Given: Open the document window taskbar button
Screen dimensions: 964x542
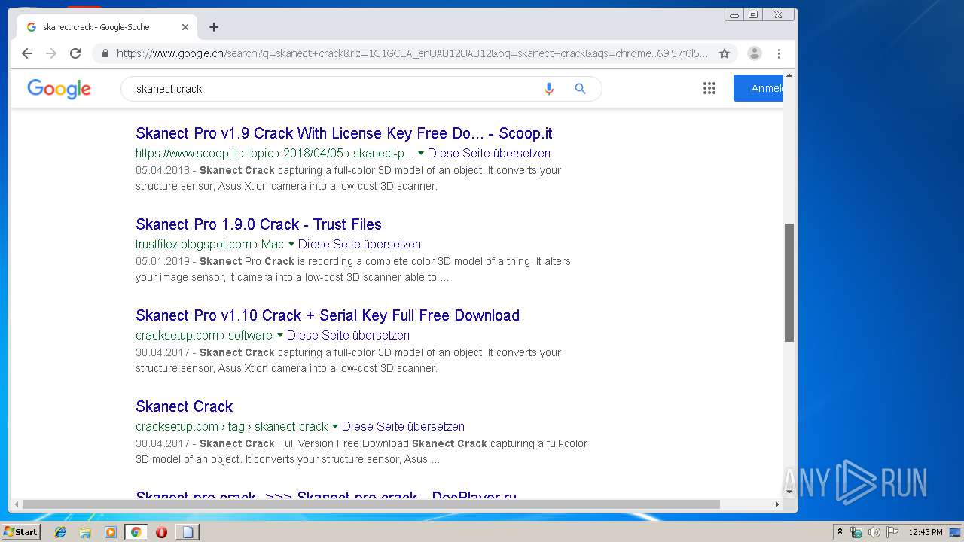Looking at the screenshot, I should tap(188, 532).
